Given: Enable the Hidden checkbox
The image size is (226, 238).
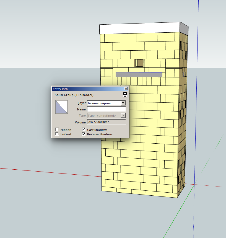Looking at the screenshot, I should (x=57, y=130).
